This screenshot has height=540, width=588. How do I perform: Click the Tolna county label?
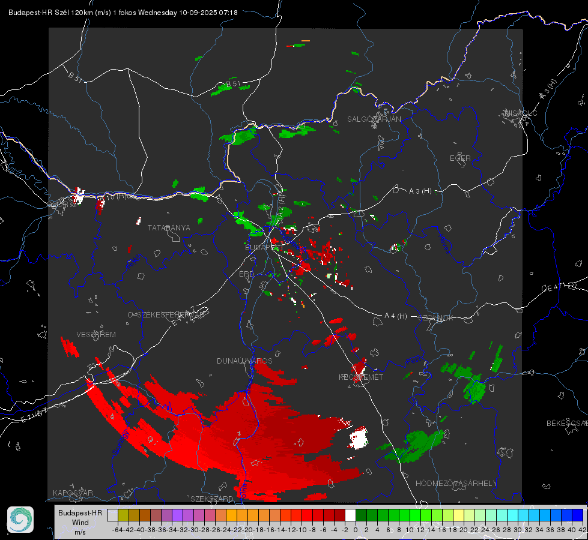click(x=243, y=491)
